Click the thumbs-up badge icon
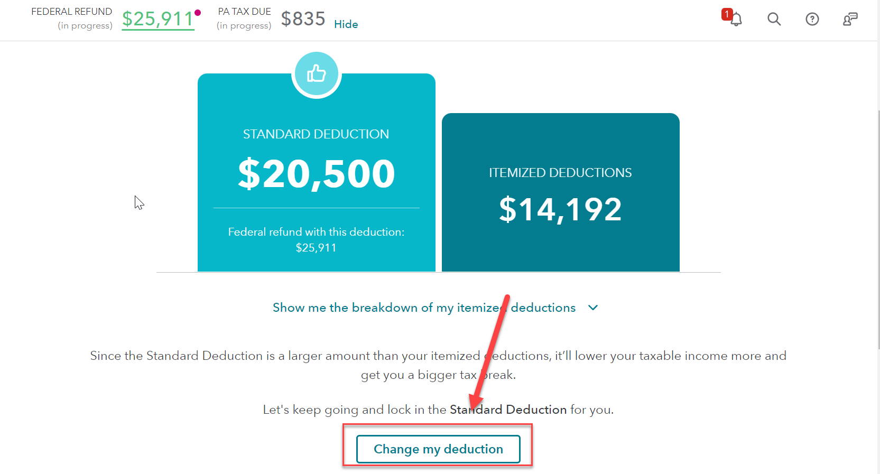 [x=316, y=73]
